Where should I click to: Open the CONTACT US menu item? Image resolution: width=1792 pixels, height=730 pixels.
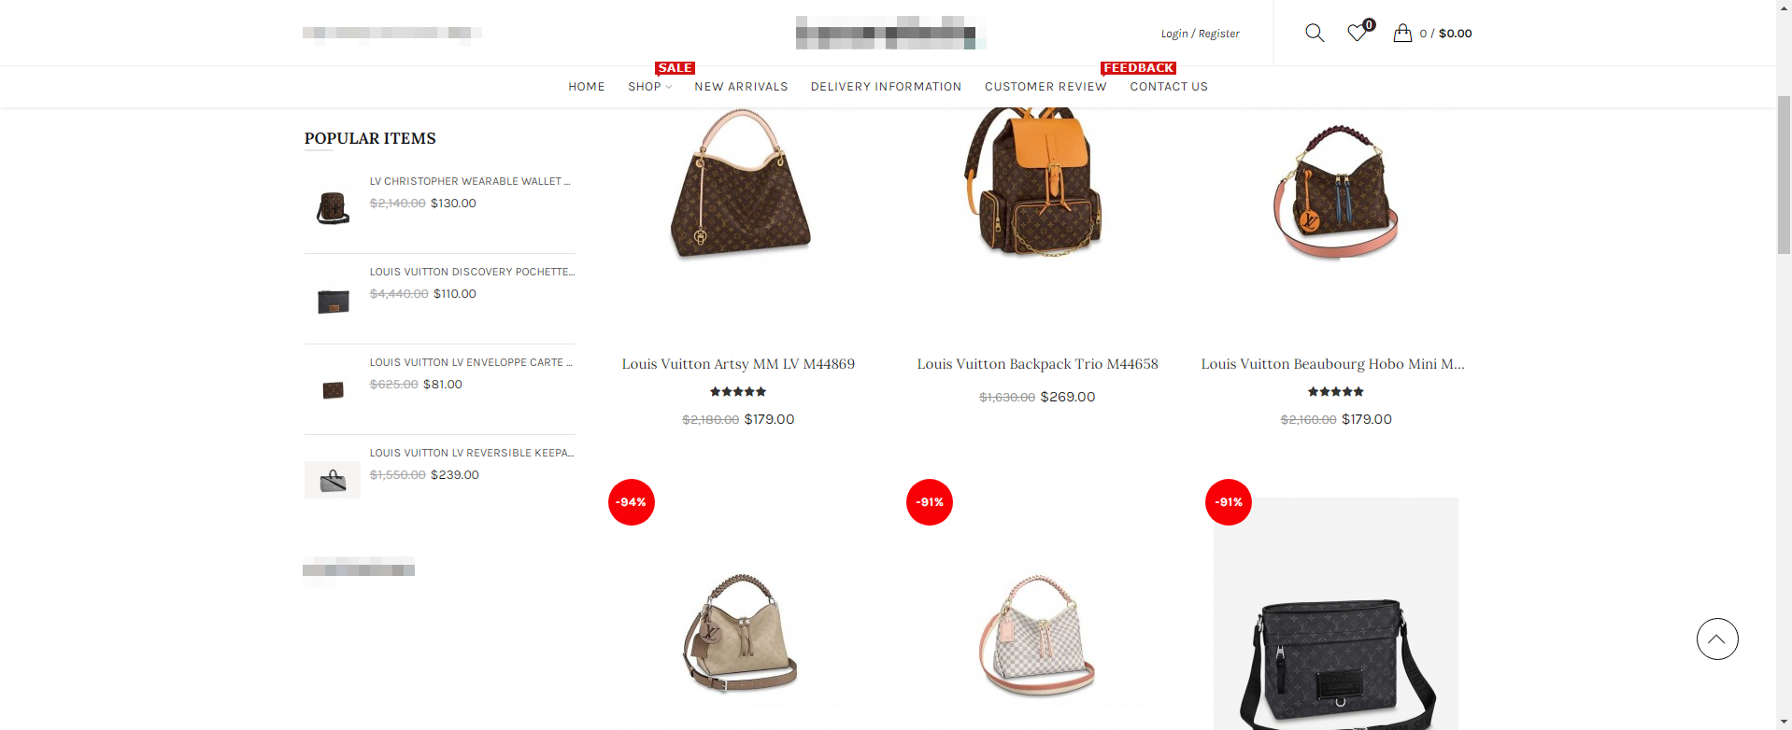(x=1169, y=87)
